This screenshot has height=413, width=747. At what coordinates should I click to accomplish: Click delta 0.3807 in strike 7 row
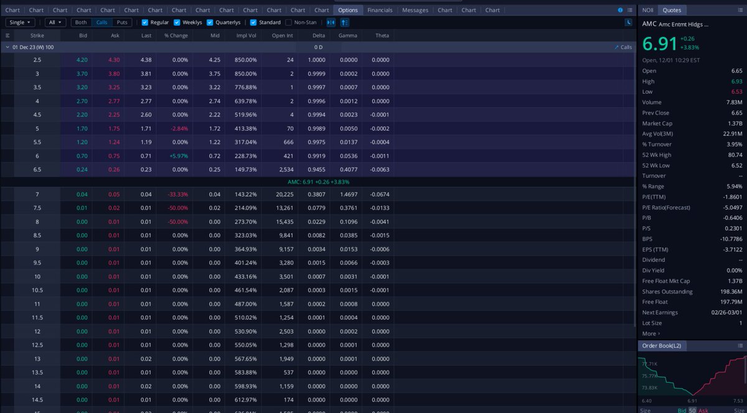click(x=317, y=195)
